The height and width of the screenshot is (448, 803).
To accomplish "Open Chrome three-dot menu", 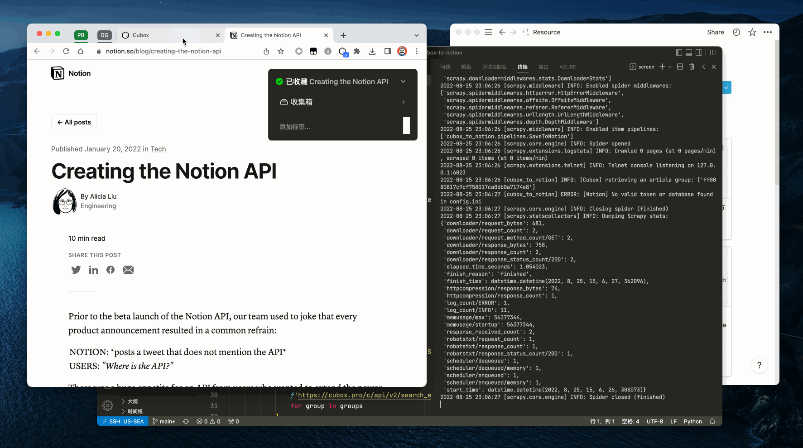I will click(x=417, y=51).
